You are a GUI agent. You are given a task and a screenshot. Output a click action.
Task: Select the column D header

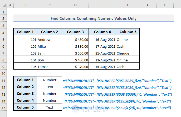[75, 5]
